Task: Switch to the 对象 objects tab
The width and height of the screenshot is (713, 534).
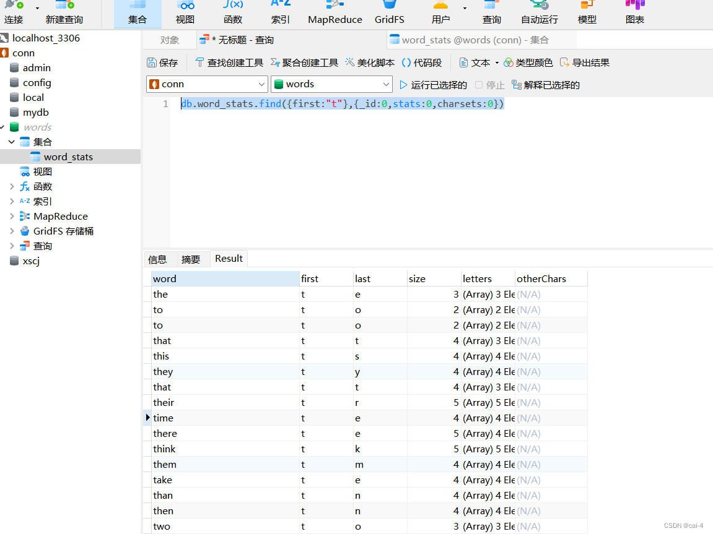Action: (170, 40)
